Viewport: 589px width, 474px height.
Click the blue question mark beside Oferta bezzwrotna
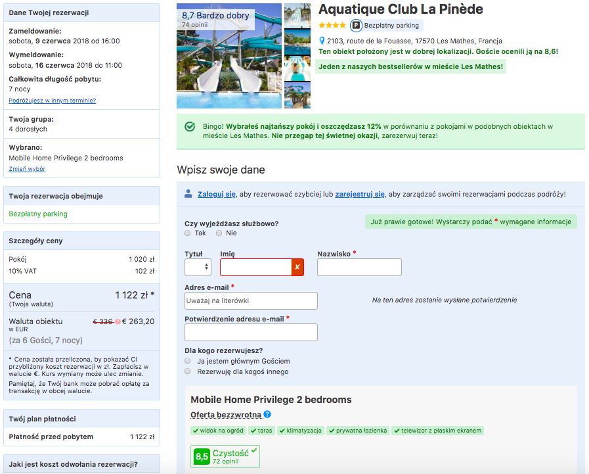[x=267, y=414]
